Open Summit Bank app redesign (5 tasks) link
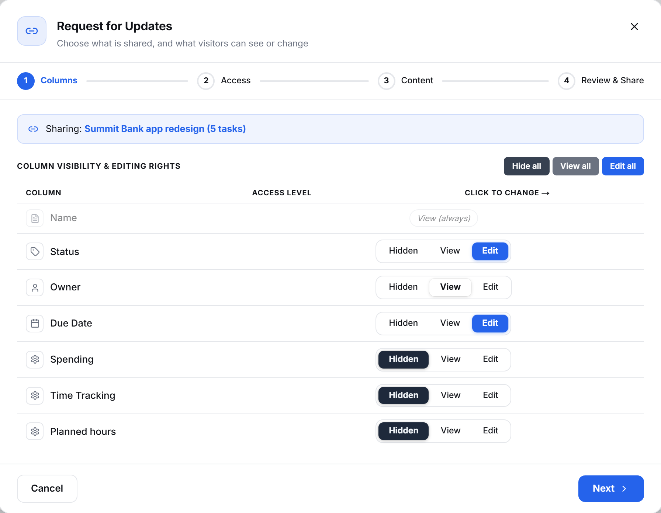 (x=165, y=129)
